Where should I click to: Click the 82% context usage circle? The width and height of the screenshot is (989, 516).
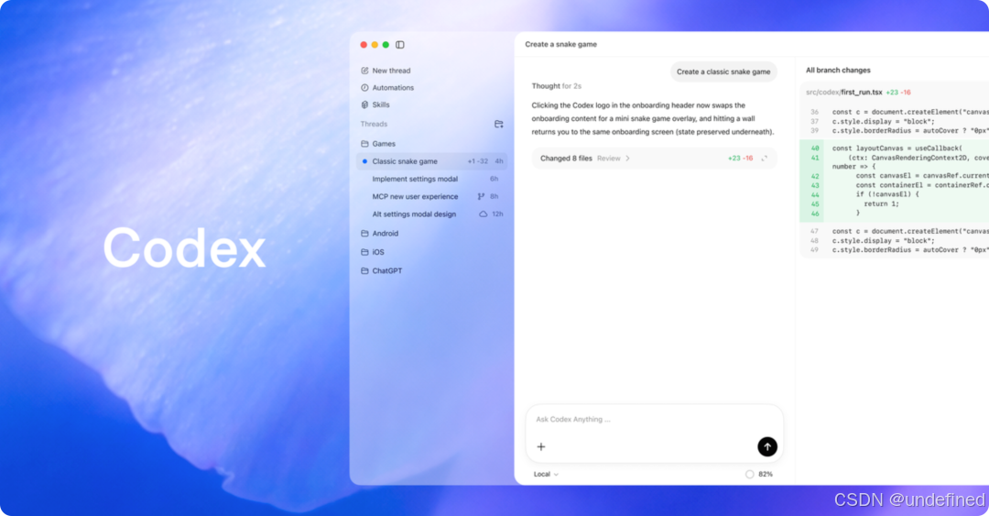[x=749, y=475]
